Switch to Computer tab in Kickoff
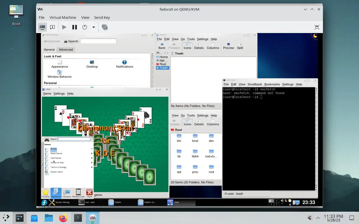 click(x=67, y=193)
